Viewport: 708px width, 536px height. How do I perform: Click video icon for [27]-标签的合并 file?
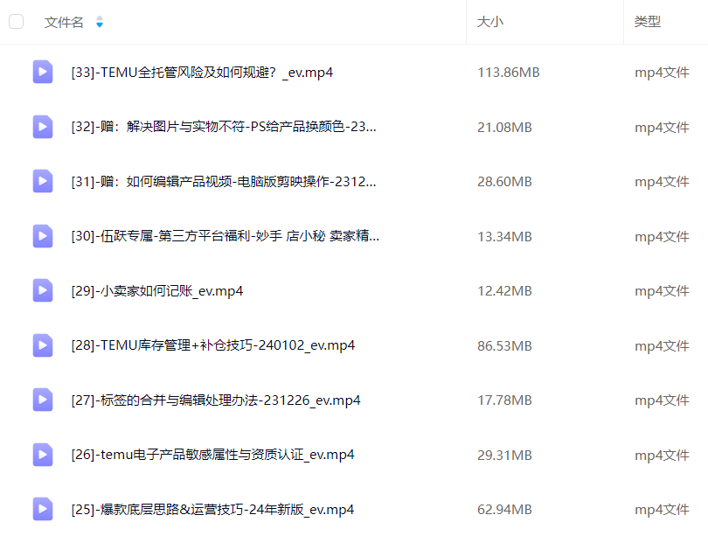[x=43, y=400]
